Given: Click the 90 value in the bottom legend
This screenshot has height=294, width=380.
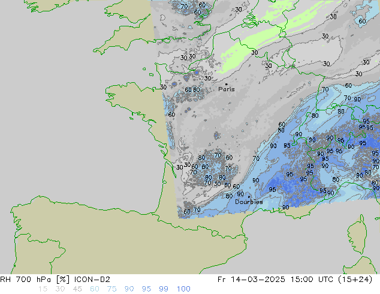Looking at the screenshot, I should [129, 289].
